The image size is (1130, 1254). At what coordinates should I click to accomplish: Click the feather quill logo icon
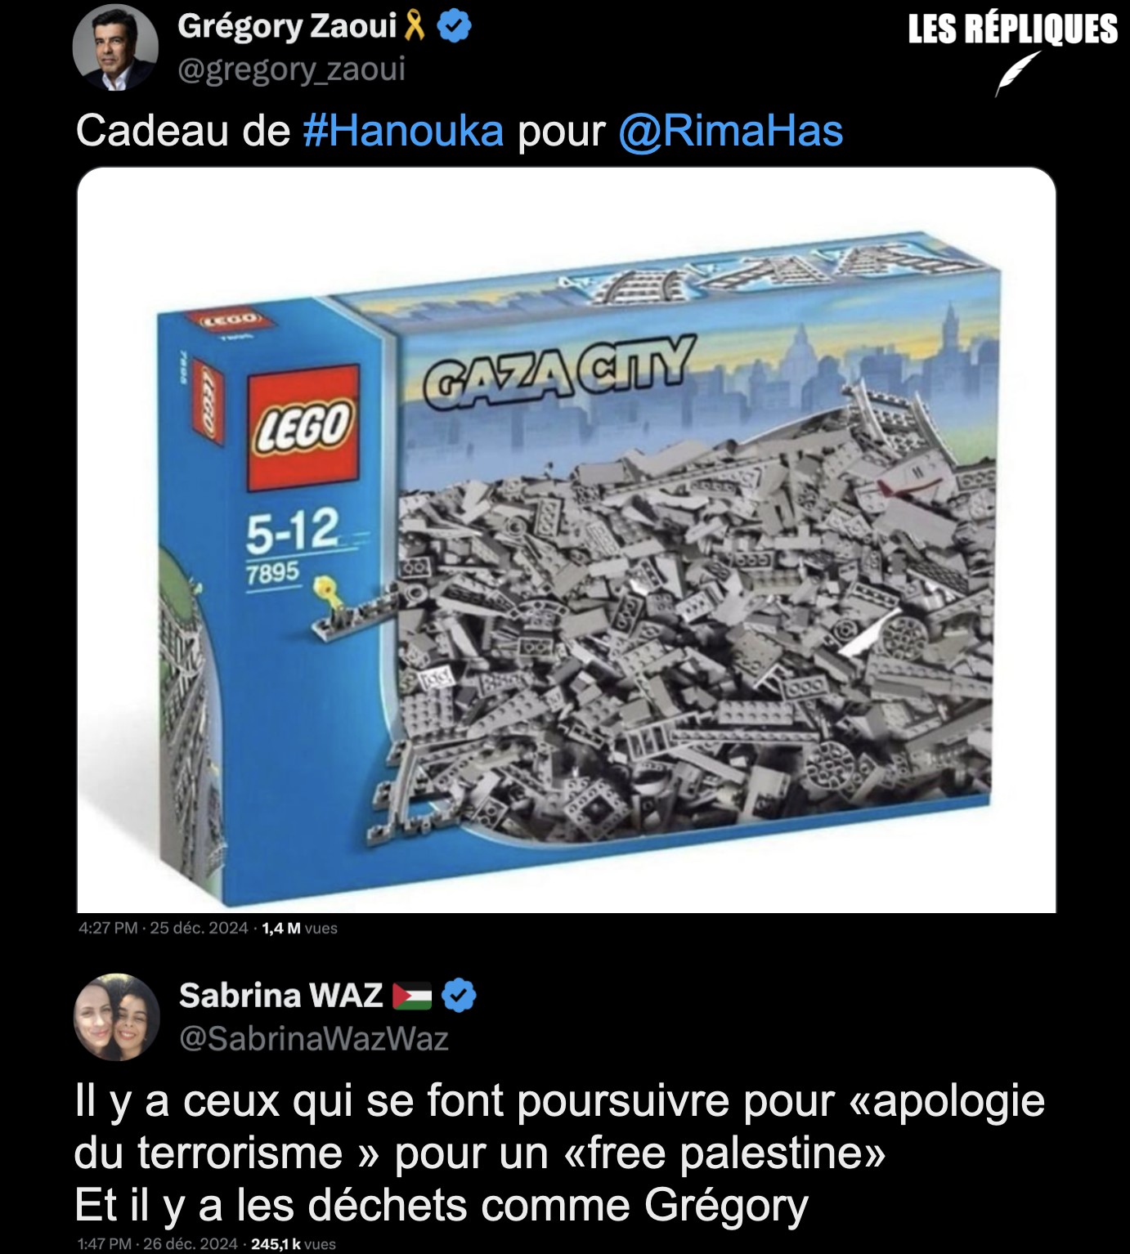click(x=1017, y=74)
